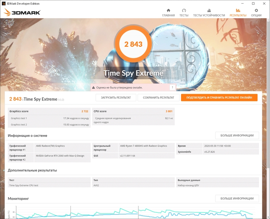
Task: Click the gauge icon above ТЕСТЫ
Action: coord(184,10)
